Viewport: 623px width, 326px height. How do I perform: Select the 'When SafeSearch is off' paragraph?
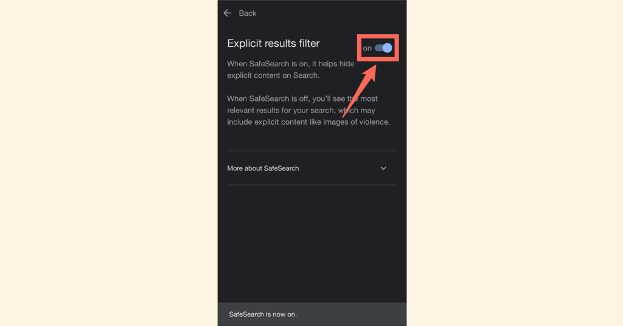(308, 110)
